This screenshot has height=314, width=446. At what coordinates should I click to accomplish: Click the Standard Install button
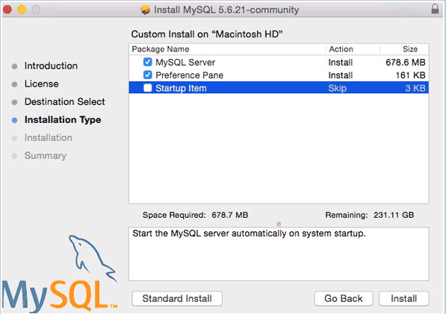[x=177, y=298]
